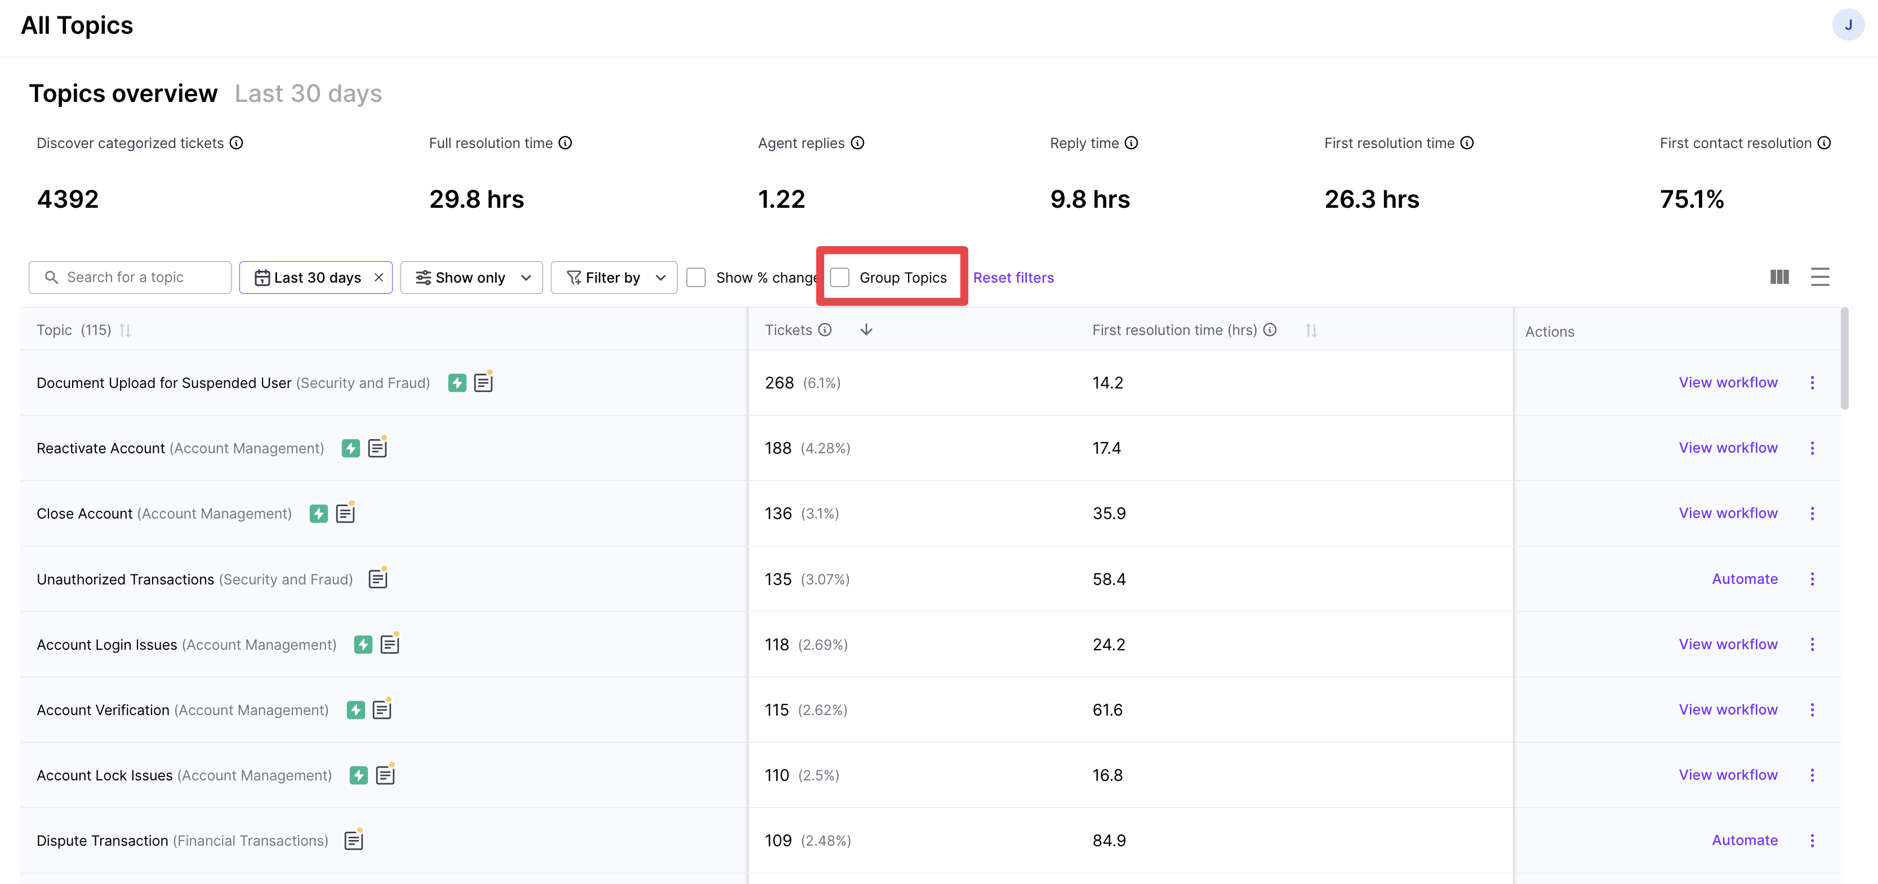The image size is (1878, 884).
Task: Open notes icon for Account Lock Issues
Action: click(x=385, y=775)
